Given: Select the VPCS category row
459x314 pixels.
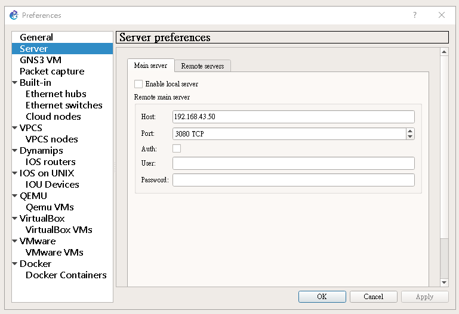Looking at the screenshot, I should [62, 128].
